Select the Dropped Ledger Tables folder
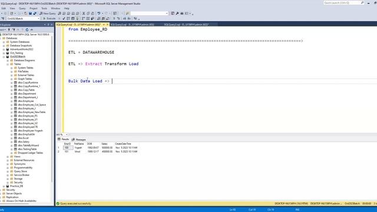Viewport: 377px width, 212px height. tap(30, 153)
